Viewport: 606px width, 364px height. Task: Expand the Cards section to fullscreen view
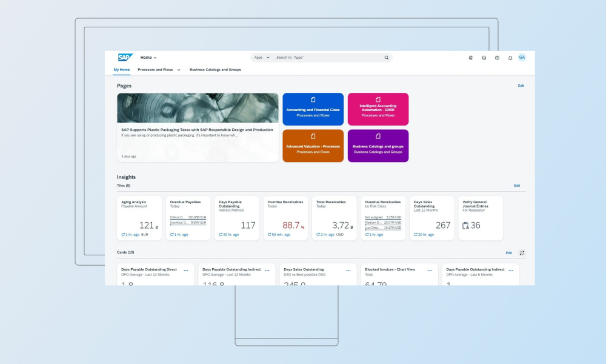click(x=522, y=253)
